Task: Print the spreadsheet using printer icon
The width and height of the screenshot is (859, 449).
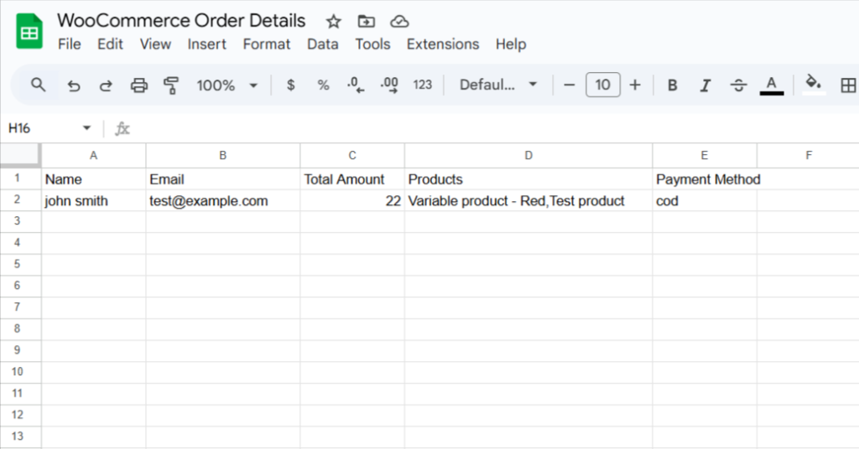Action: coord(139,85)
